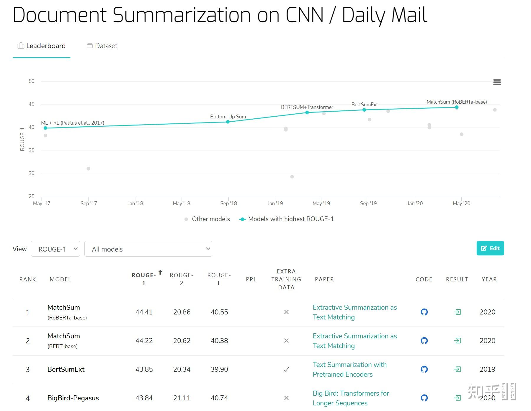Toggle 'Other models' series in chart legend

click(x=207, y=219)
